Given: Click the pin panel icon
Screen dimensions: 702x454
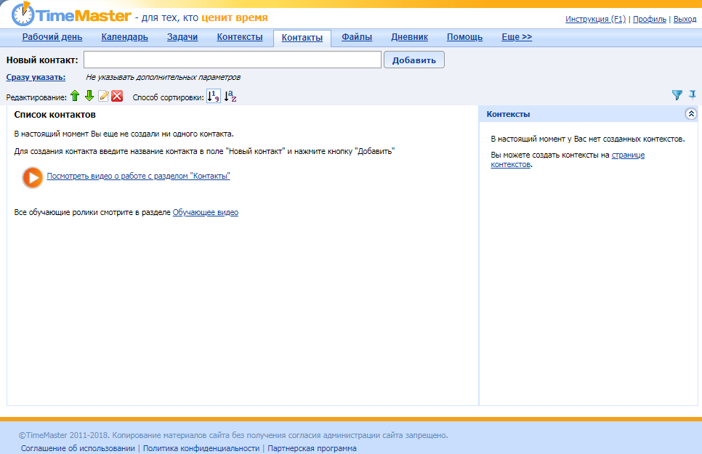Looking at the screenshot, I should (692, 94).
